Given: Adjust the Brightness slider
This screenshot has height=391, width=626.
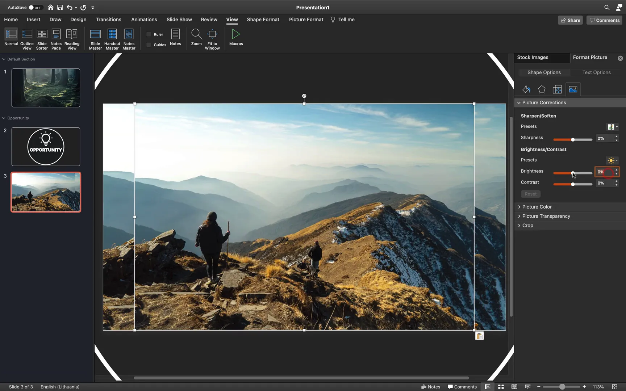Looking at the screenshot, I should [573, 173].
